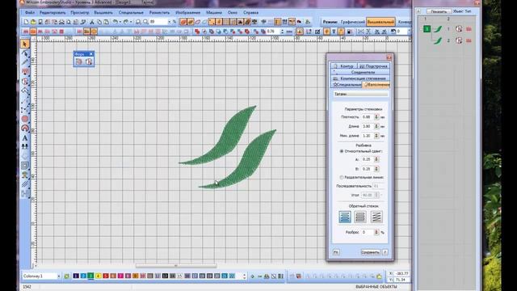Open the Машина menu
The width and height of the screenshot is (517, 291).
point(214,13)
